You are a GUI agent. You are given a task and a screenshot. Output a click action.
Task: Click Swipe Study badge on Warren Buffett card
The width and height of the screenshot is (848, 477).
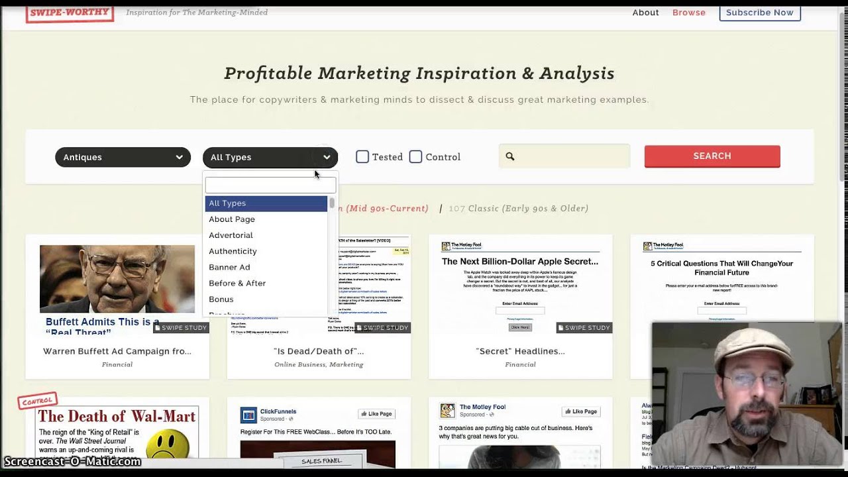pyautogui.click(x=181, y=327)
